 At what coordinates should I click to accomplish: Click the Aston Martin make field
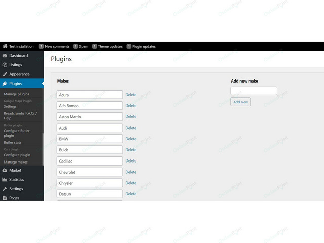[x=90, y=117]
